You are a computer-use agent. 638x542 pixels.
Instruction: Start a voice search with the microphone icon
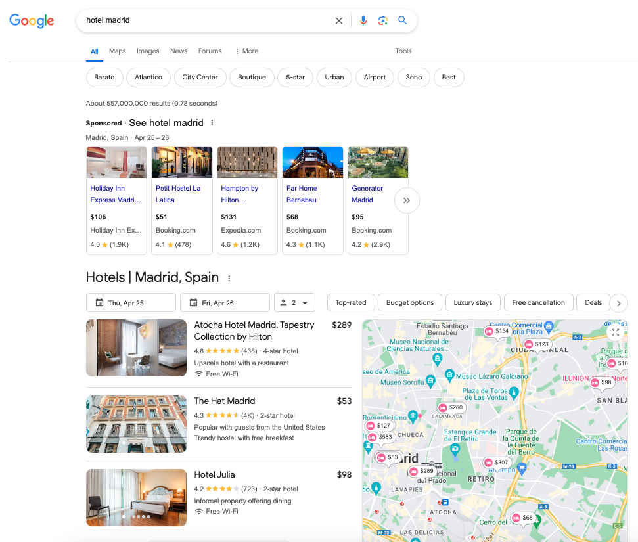(363, 20)
